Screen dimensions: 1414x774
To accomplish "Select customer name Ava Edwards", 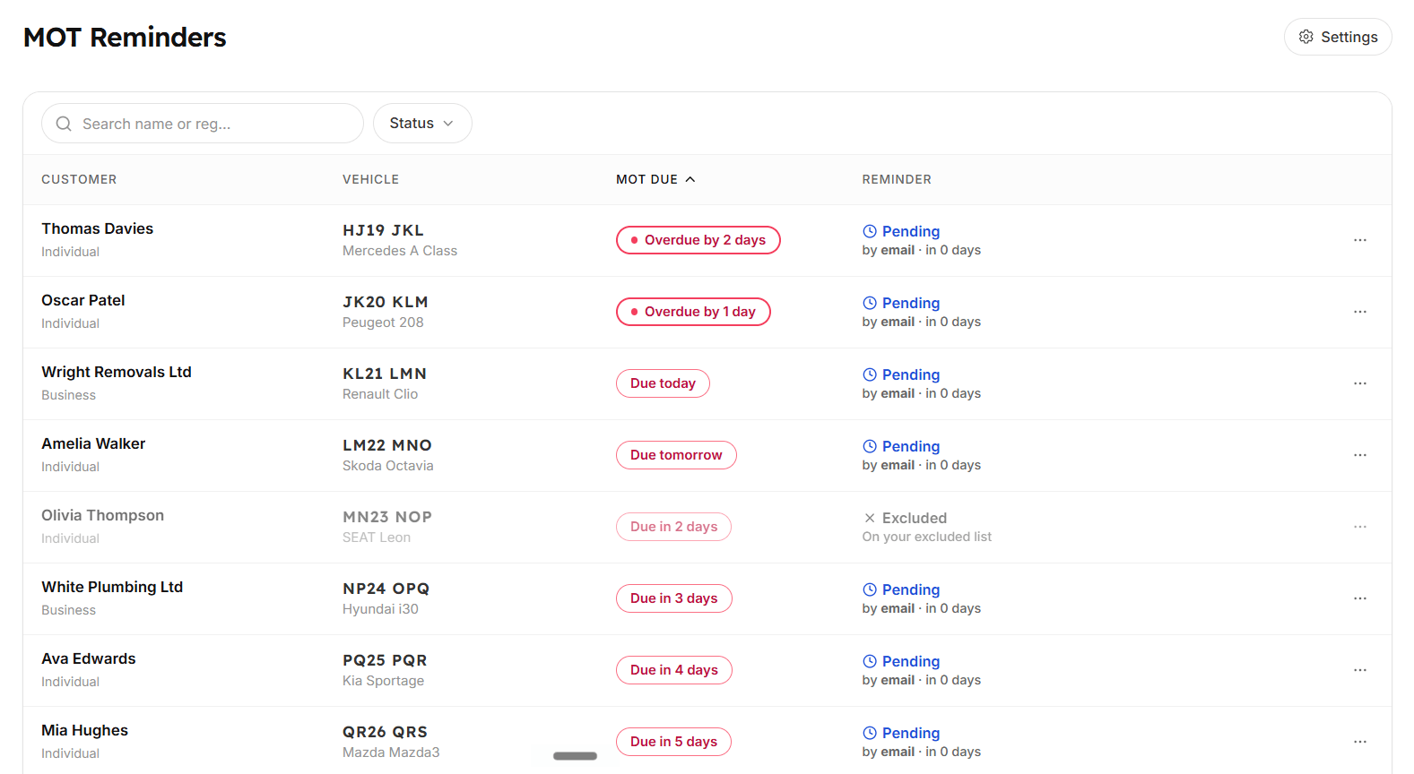I will (x=89, y=658).
